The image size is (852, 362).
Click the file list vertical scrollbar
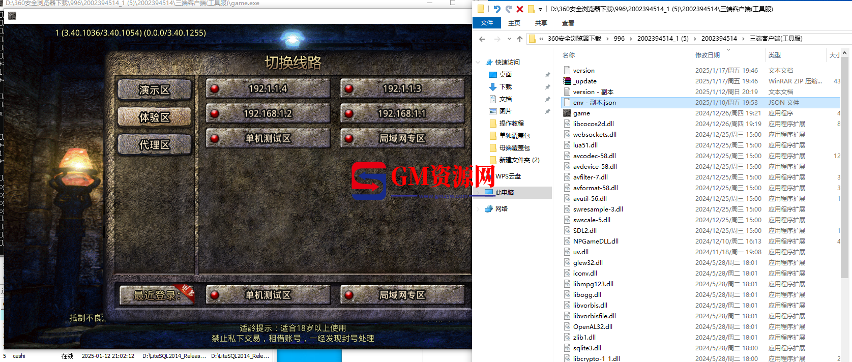[844, 168]
